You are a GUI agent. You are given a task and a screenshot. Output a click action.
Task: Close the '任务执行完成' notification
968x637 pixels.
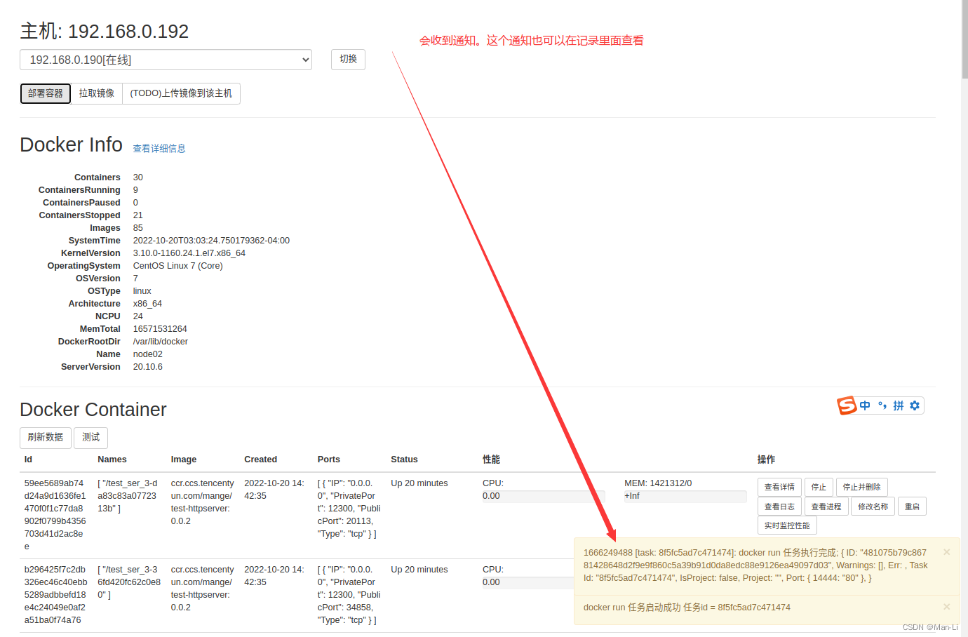point(947,552)
